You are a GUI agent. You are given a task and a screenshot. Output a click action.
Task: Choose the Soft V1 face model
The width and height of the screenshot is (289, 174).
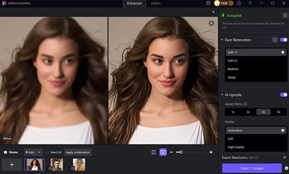256,52
